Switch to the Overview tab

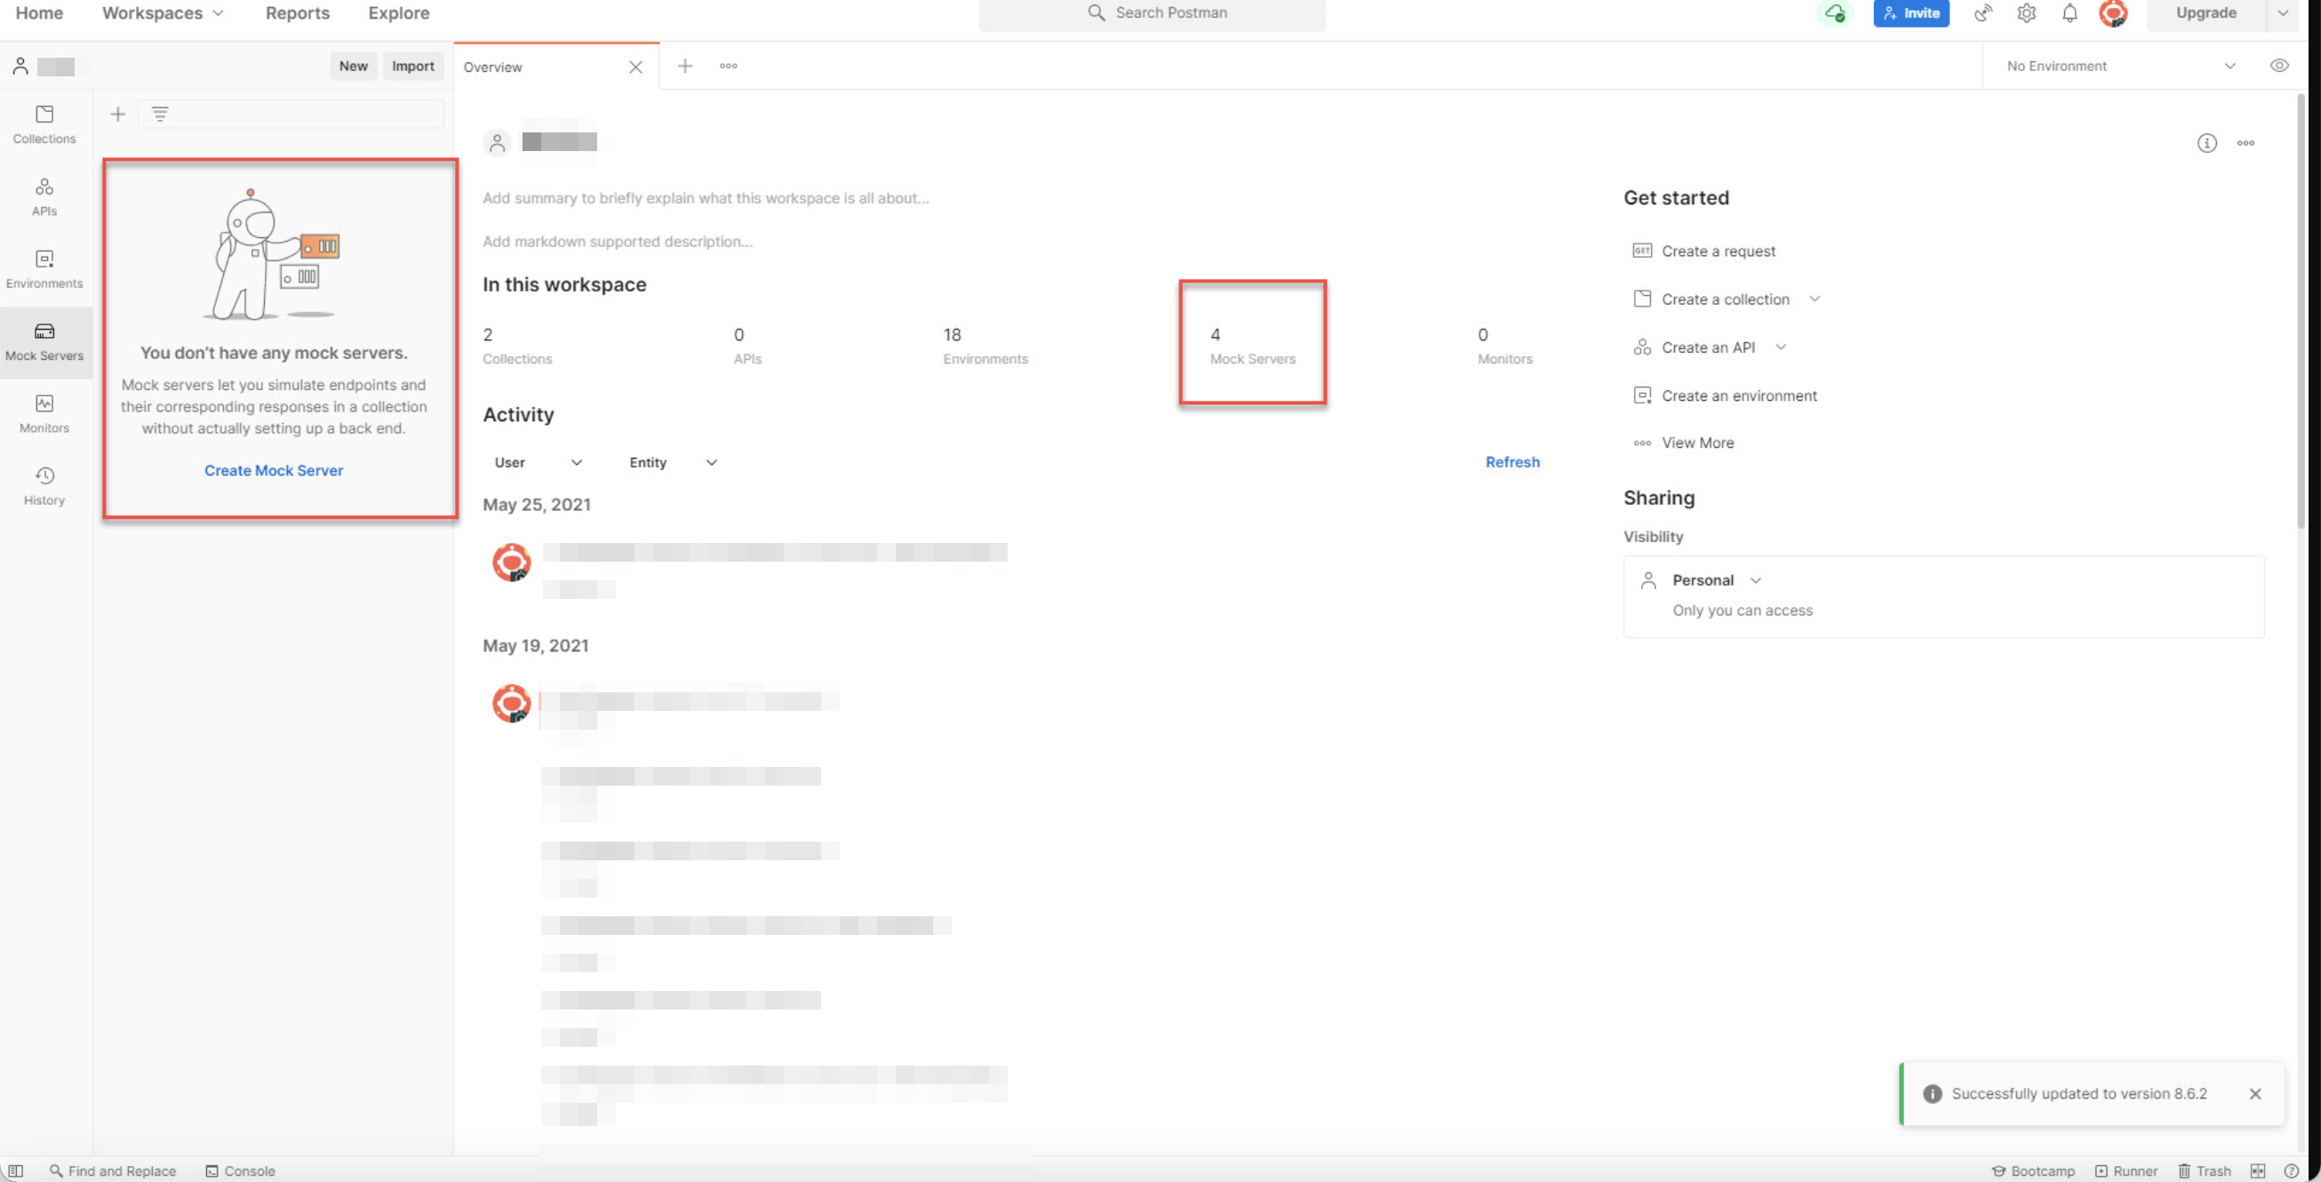coord(493,67)
